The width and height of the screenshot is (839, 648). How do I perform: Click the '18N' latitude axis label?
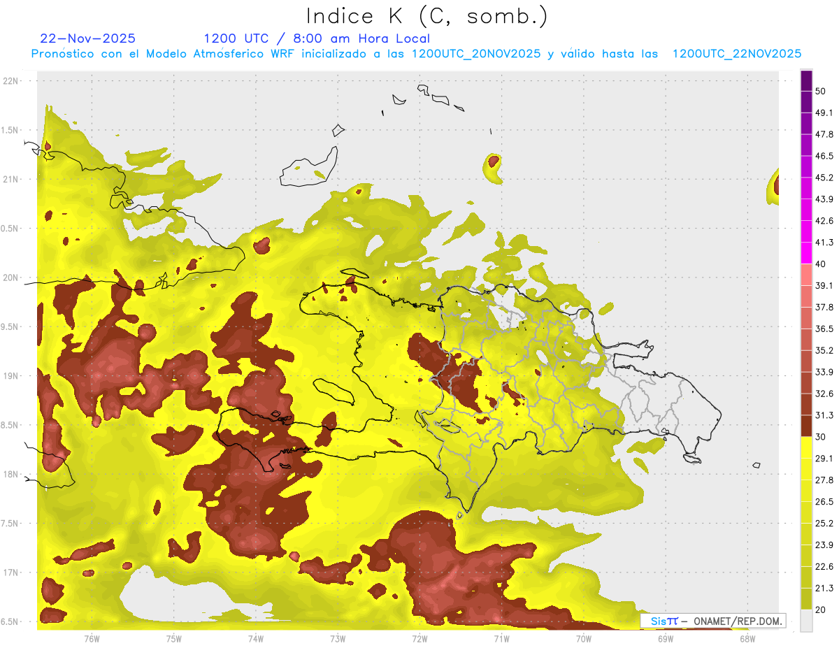[12, 475]
